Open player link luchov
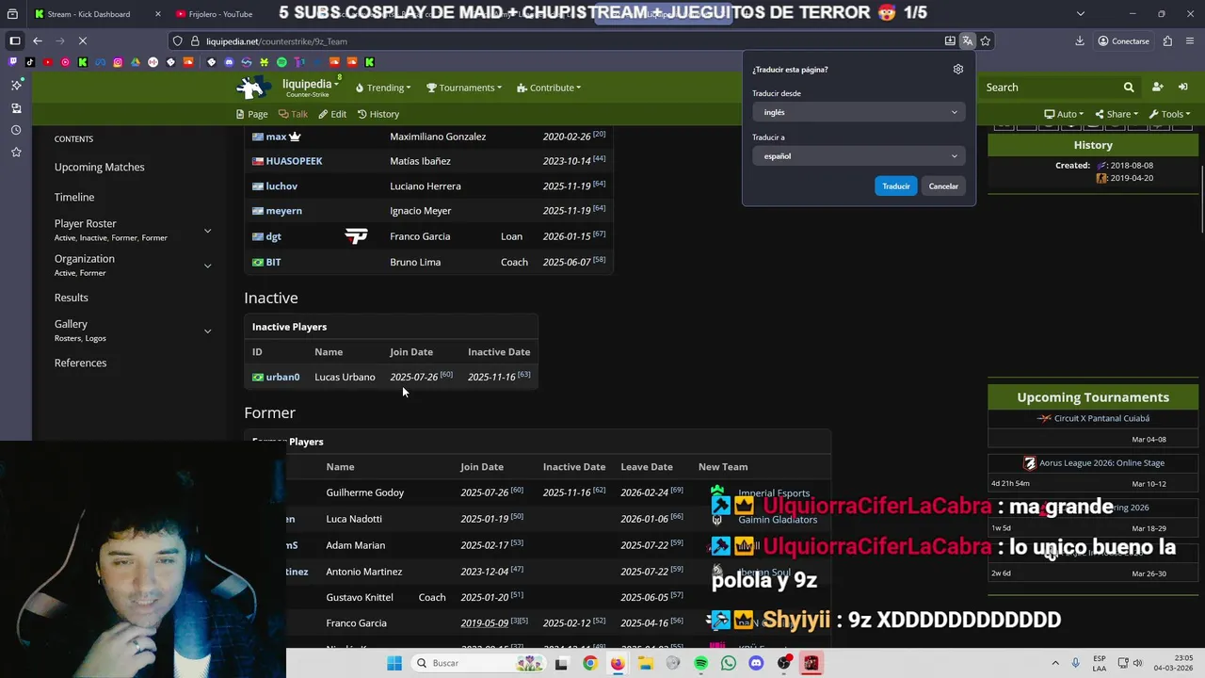 coord(281,186)
